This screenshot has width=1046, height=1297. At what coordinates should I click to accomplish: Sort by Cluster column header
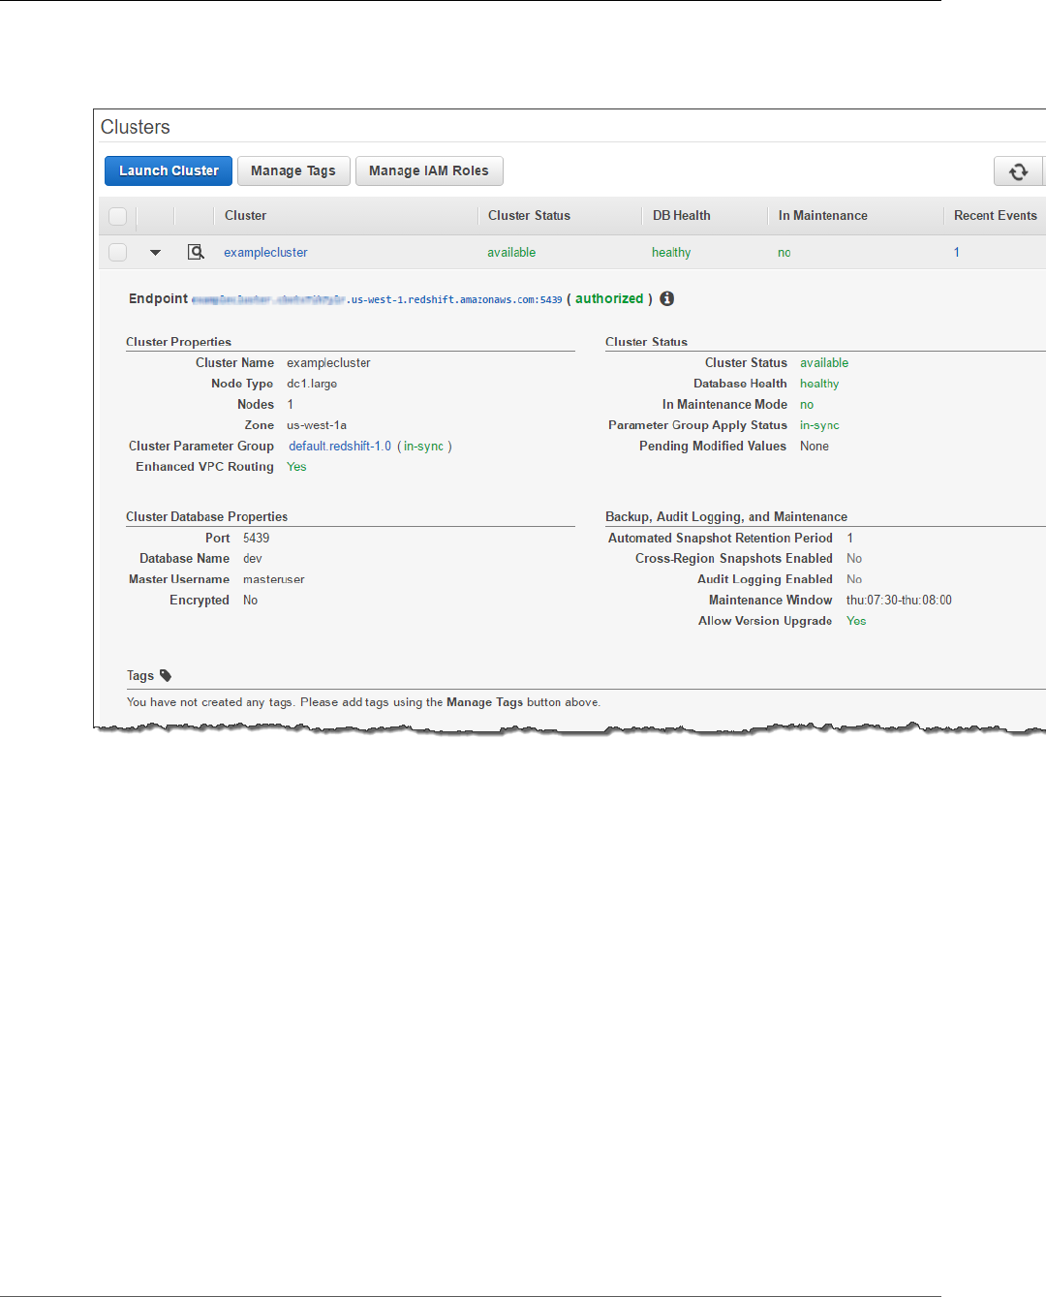tap(245, 215)
